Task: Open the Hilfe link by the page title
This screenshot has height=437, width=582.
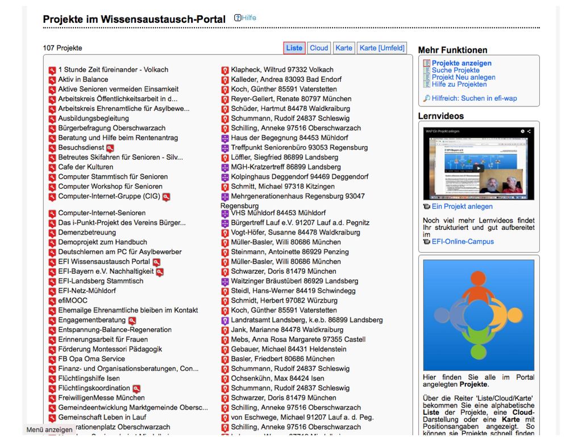Action: 249,18
